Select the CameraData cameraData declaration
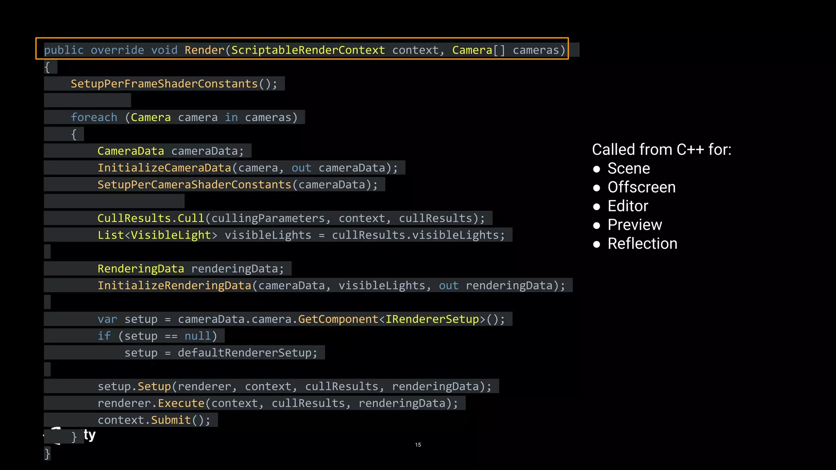The image size is (836, 470). pyautogui.click(x=170, y=151)
